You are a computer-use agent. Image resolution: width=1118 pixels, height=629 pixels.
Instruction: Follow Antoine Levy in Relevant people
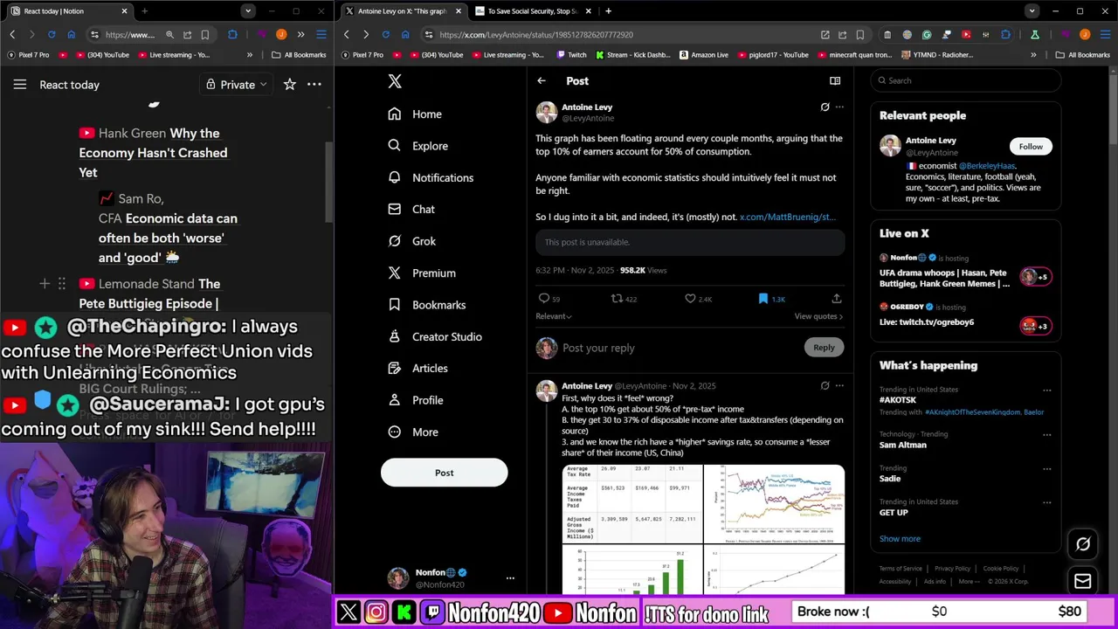pyautogui.click(x=1031, y=146)
